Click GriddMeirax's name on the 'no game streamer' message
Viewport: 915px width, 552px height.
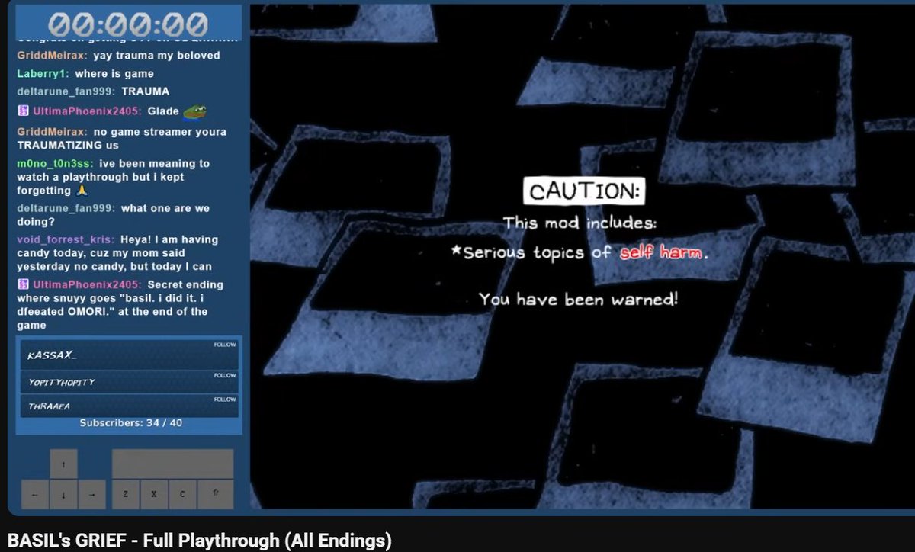tap(52, 132)
